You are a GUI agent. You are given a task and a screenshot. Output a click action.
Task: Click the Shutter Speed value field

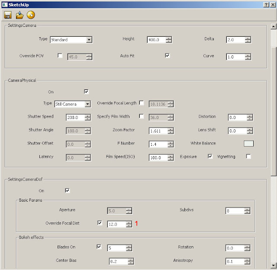click(x=75, y=117)
